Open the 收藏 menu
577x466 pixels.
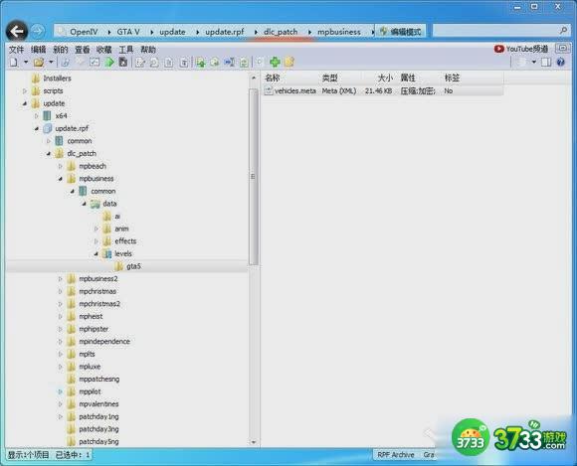(104, 50)
